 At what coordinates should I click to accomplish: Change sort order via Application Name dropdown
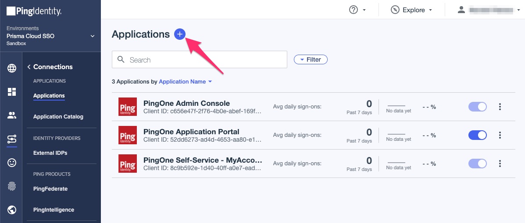pyautogui.click(x=185, y=82)
